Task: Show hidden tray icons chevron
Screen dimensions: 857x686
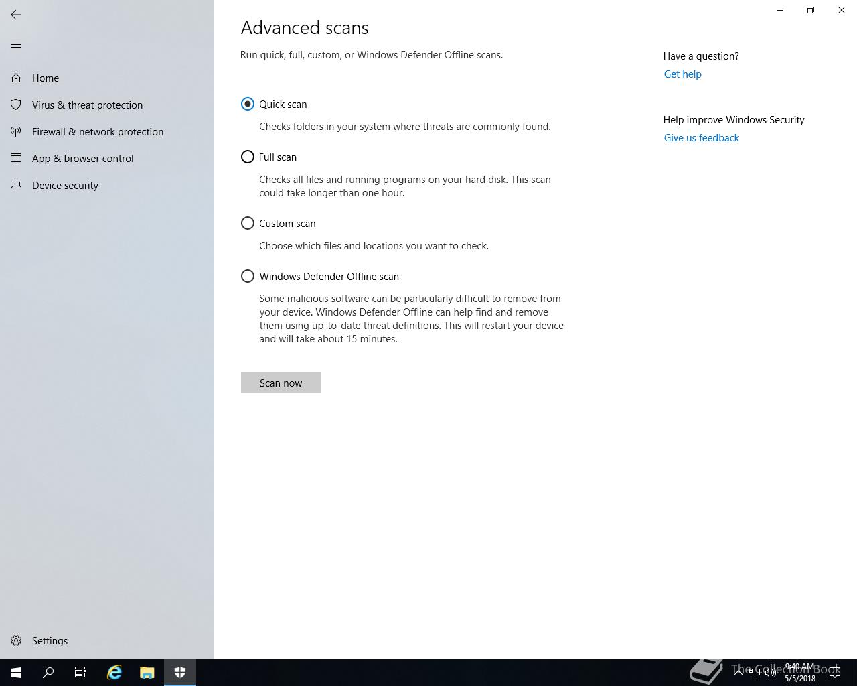Action: (x=738, y=673)
